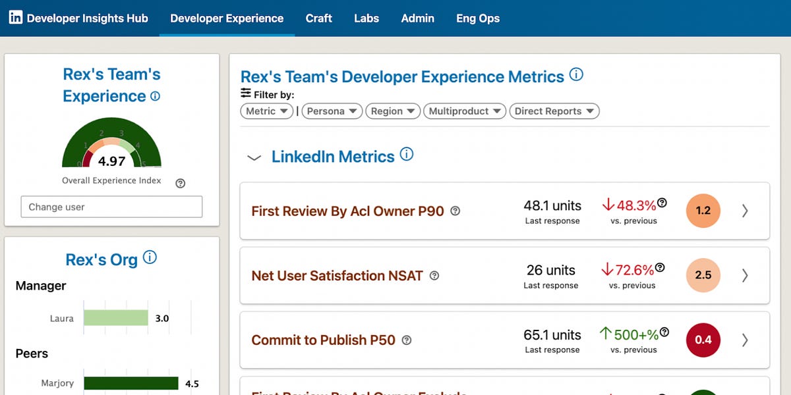Click the help icon beside Overall Experience Index
Viewport: 791px width, 395px height.
point(179,183)
